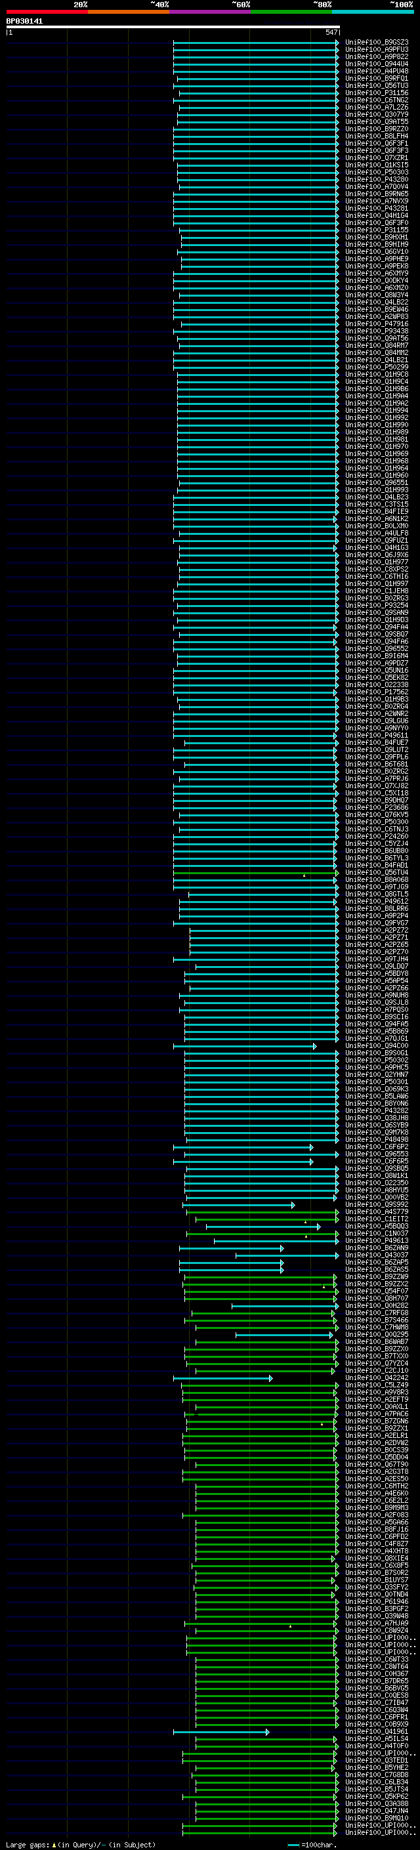The image size is (420, 1850).
Task: Open the UniRef100_P48498 hit
Action: [377, 1140]
